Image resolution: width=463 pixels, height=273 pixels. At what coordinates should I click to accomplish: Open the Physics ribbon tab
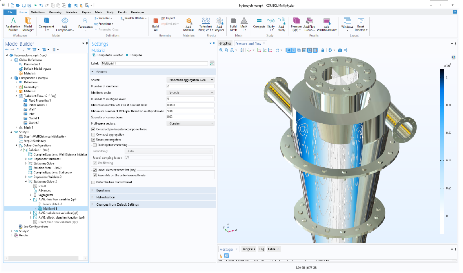pos(86,12)
